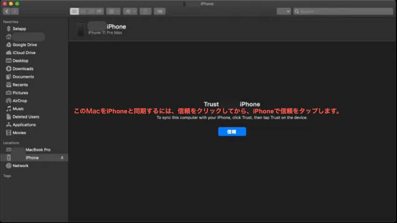Open Recents in sidebar
397x223 pixels.
(20, 85)
